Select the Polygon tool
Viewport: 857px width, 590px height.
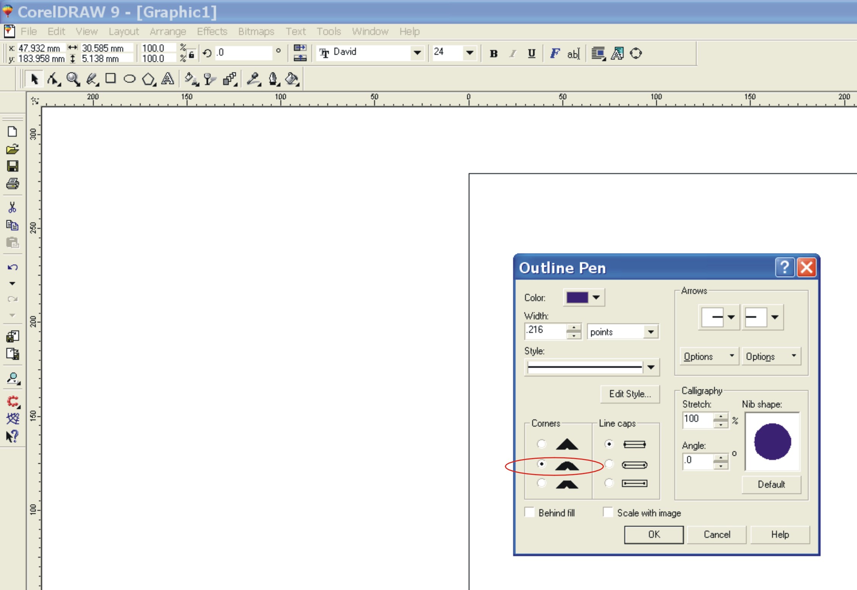(x=148, y=79)
